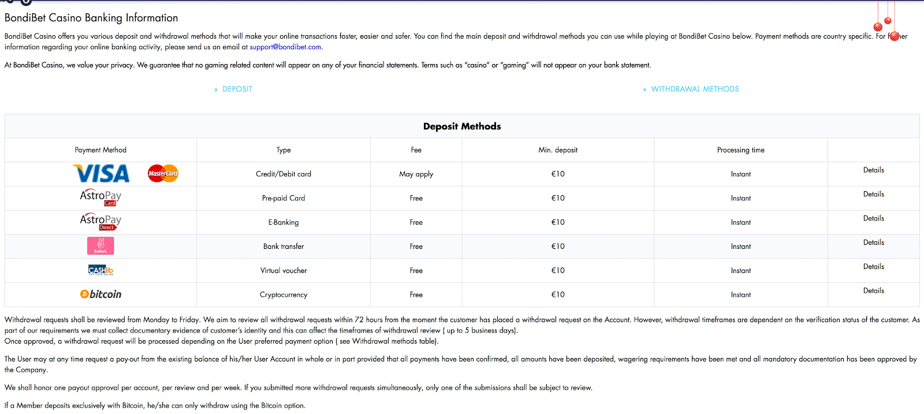Click the pink Sofort icon
This screenshot has width=924, height=414.
pos(100,246)
